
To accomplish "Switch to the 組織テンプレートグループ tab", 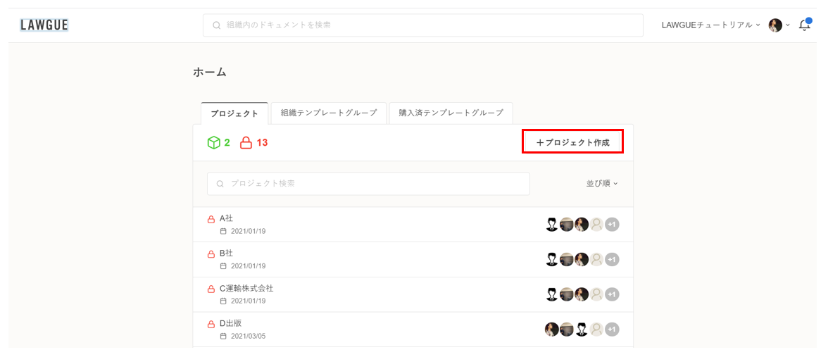I will [329, 113].
